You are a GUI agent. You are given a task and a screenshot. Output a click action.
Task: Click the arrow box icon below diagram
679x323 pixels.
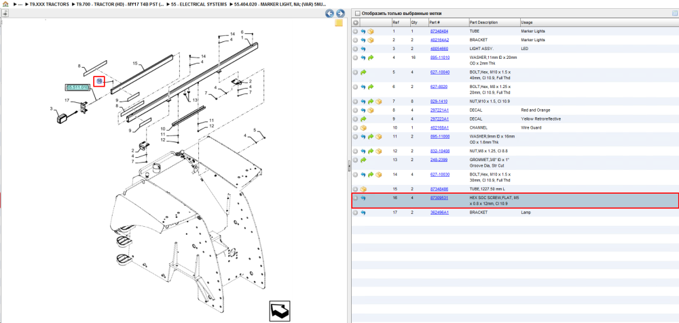(x=279, y=311)
